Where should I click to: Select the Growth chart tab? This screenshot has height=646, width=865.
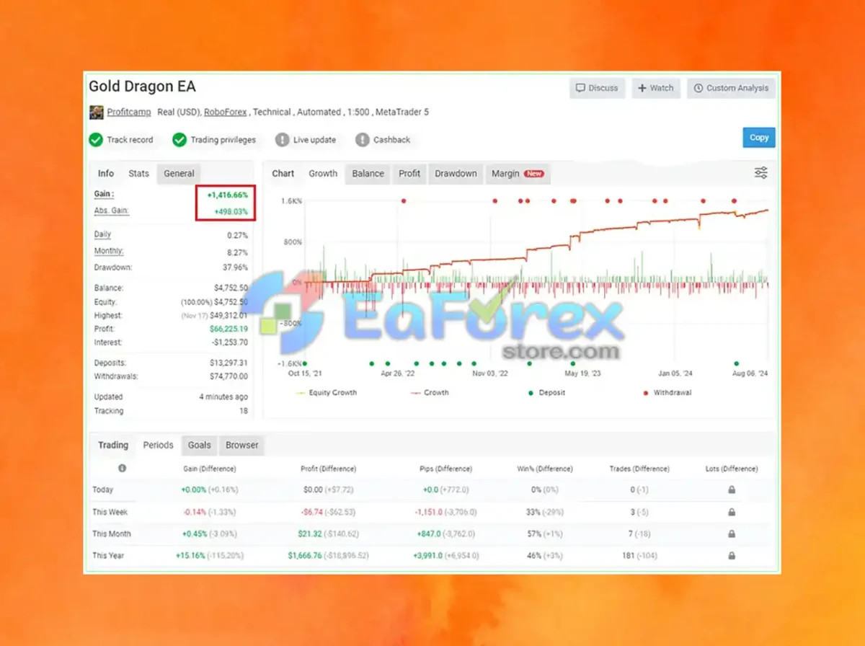pos(323,173)
